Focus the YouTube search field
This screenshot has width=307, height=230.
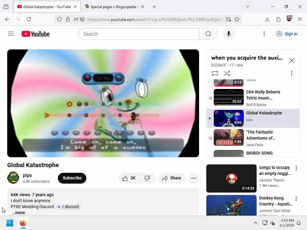click(139, 34)
